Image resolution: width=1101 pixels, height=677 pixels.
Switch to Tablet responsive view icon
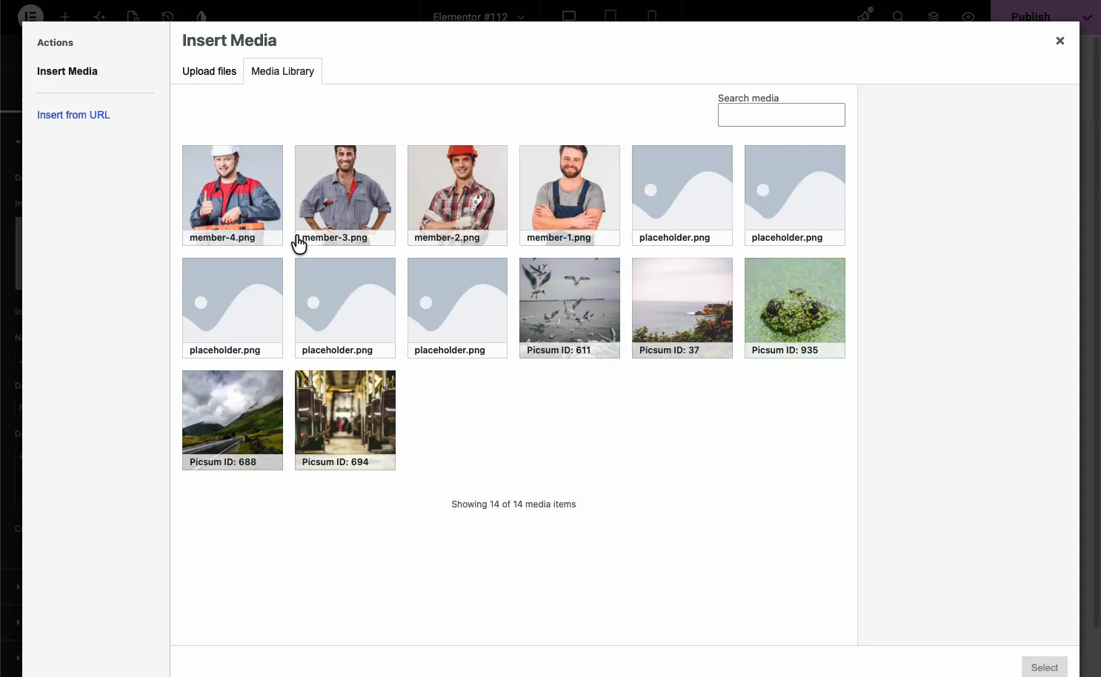click(611, 16)
